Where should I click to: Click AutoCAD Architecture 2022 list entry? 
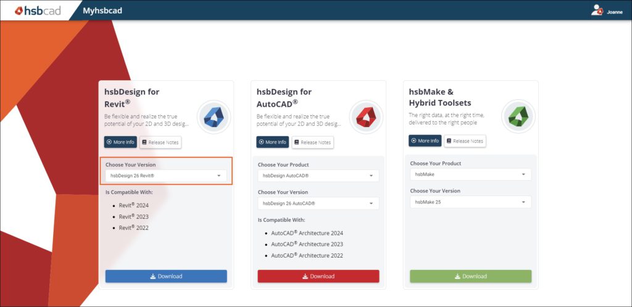[307, 255]
